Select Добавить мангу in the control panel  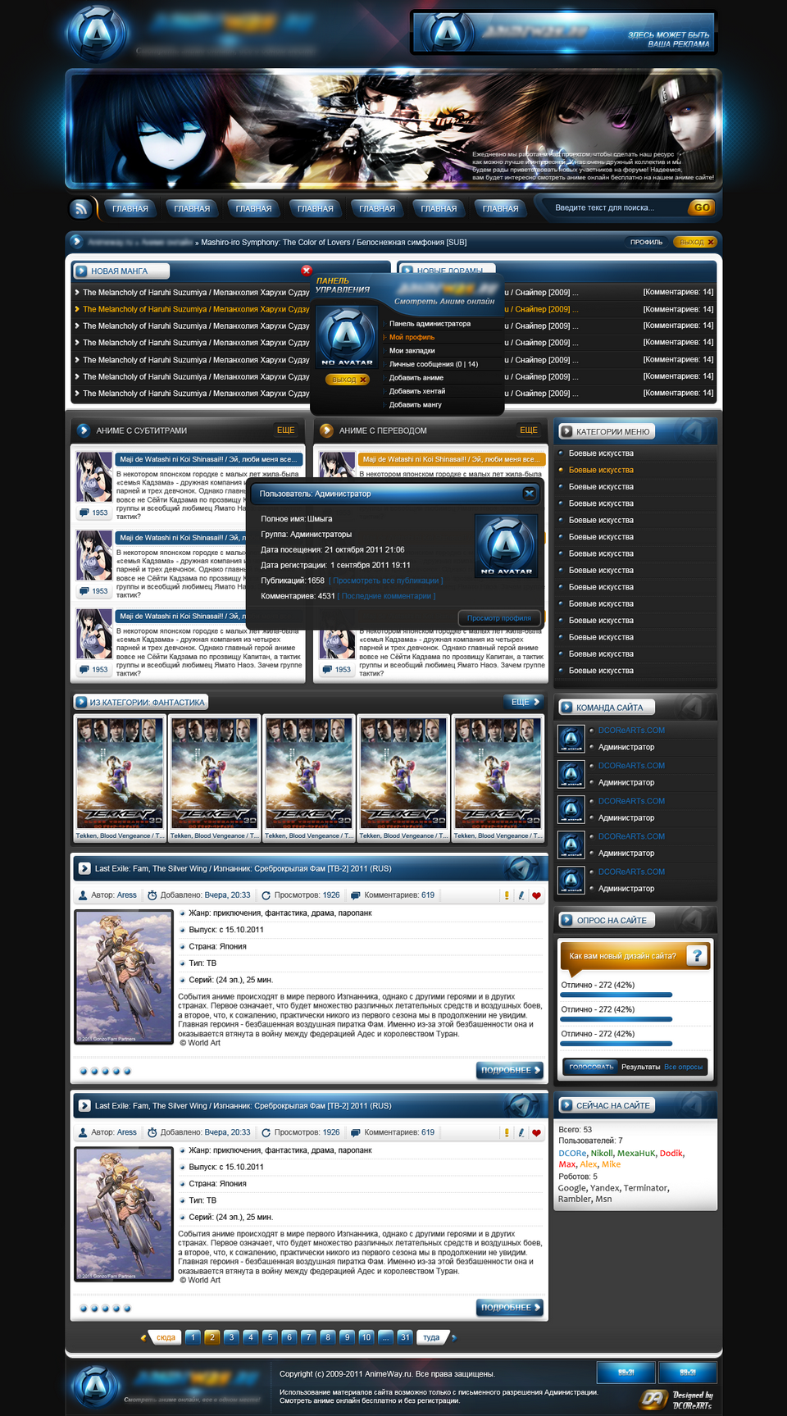tap(416, 404)
